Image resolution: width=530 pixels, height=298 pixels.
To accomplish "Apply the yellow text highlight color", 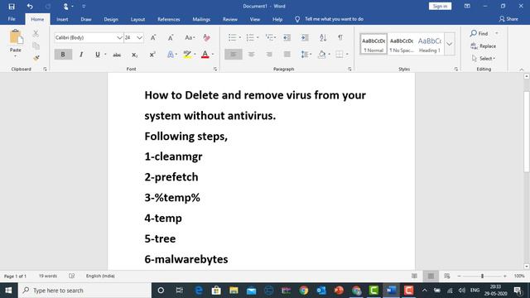I will point(187,54).
